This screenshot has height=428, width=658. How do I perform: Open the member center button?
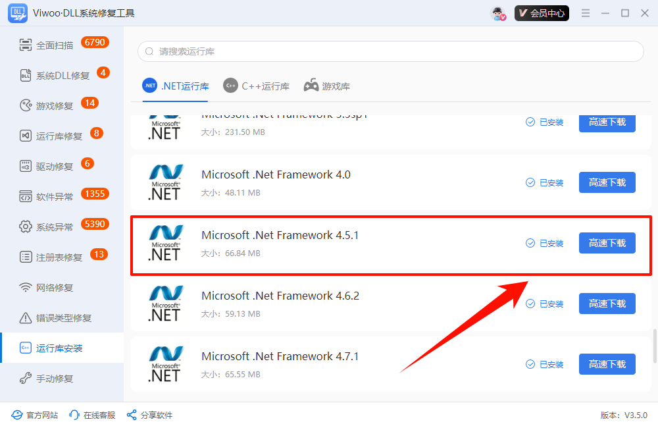(542, 13)
